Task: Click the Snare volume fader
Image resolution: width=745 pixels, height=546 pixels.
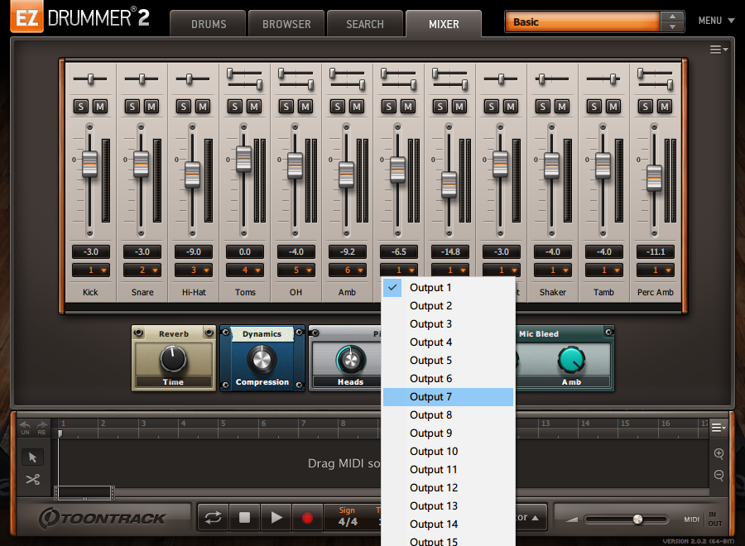Action: click(x=141, y=164)
